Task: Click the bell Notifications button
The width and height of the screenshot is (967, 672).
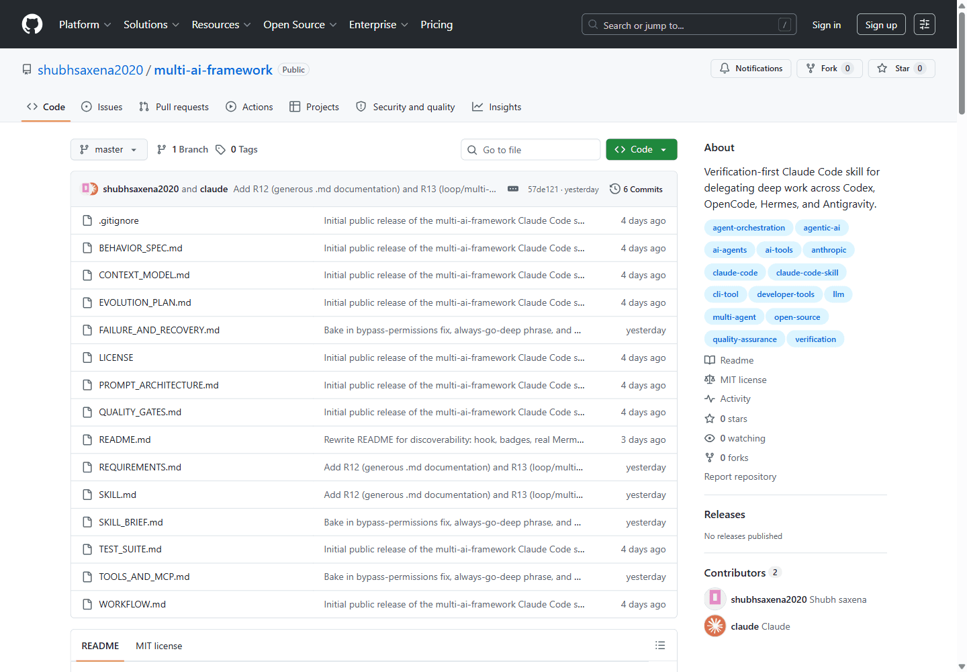Action: (751, 69)
